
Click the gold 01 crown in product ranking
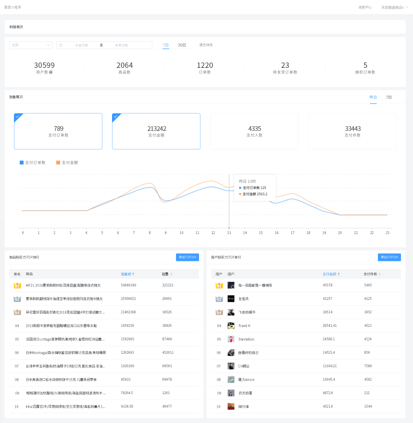17,286
